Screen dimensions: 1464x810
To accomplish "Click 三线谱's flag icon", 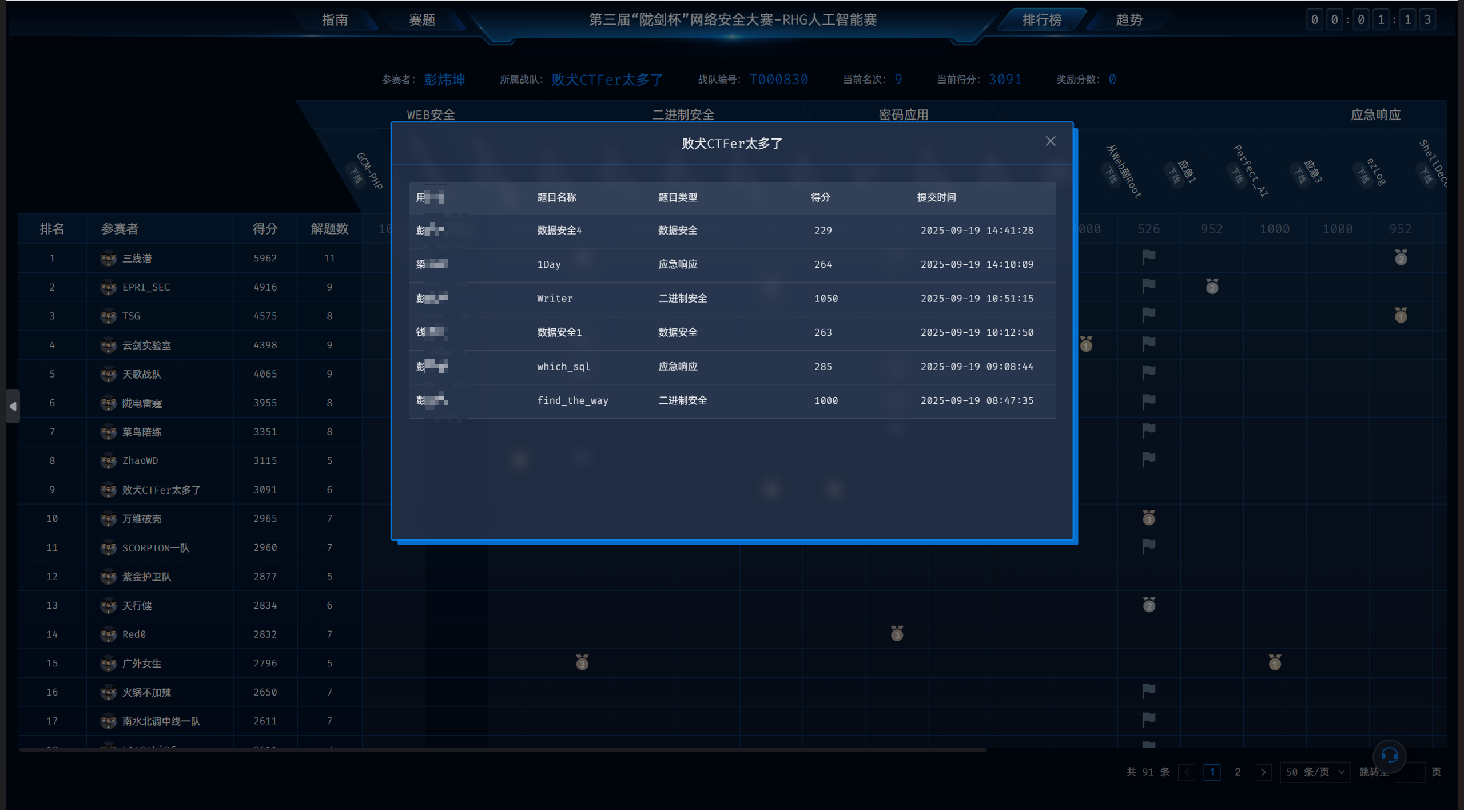I will coord(1148,257).
